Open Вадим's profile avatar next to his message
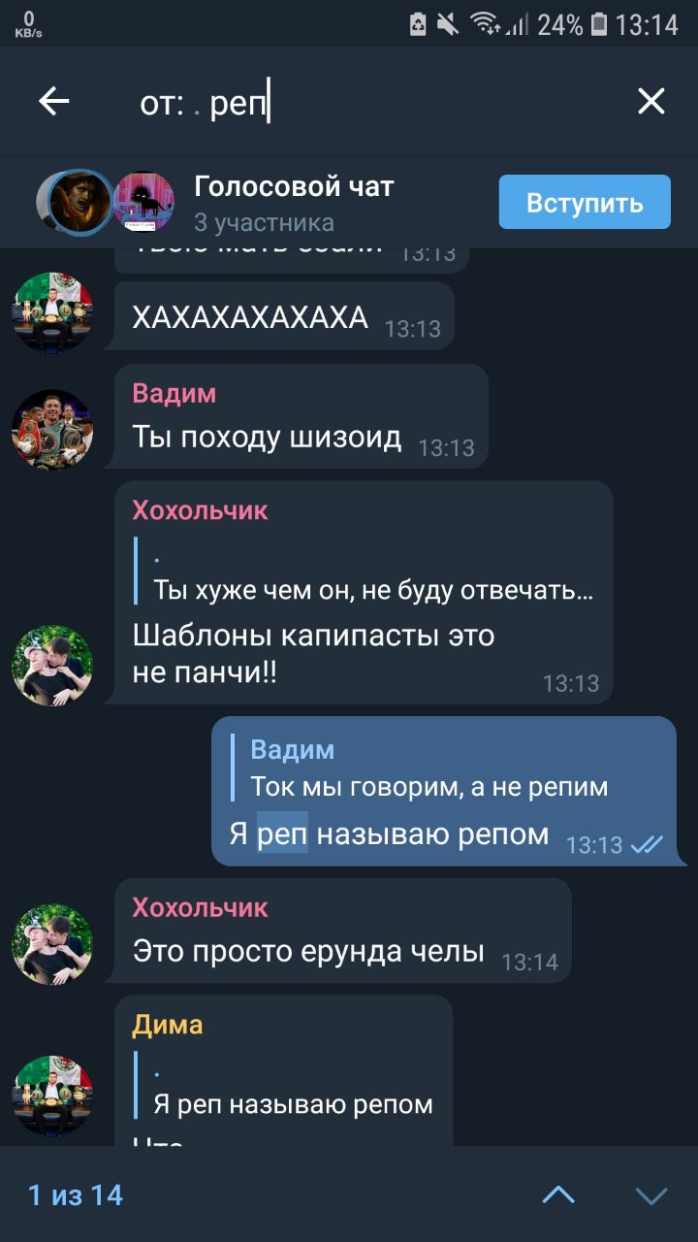 click(x=52, y=429)
